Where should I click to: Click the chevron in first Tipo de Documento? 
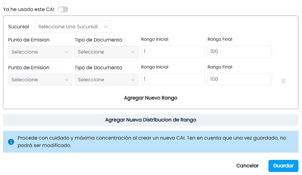(x=133, y=52)
